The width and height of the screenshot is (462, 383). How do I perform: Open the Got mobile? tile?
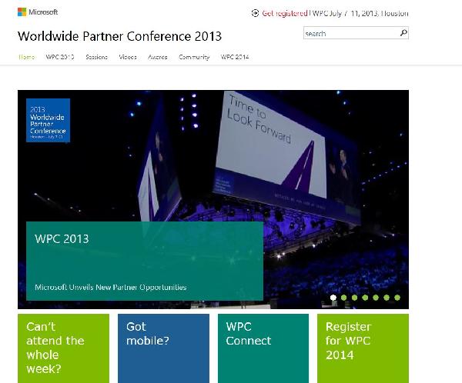pyautogui.click(x=163, y=348)
